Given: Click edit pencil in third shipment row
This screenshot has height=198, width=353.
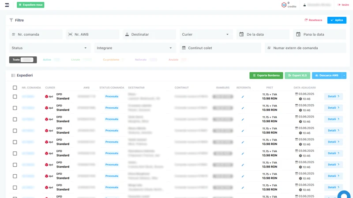Looking at the screenshot, I should coord(243,119).
